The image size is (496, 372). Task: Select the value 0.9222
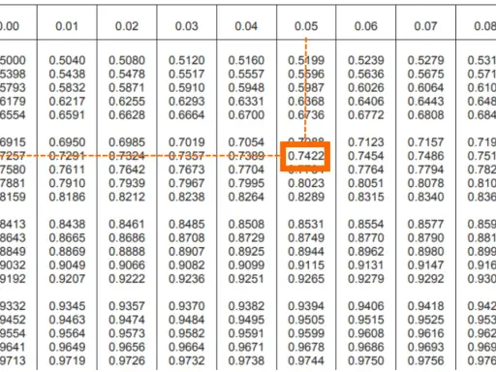coord(127,279)
